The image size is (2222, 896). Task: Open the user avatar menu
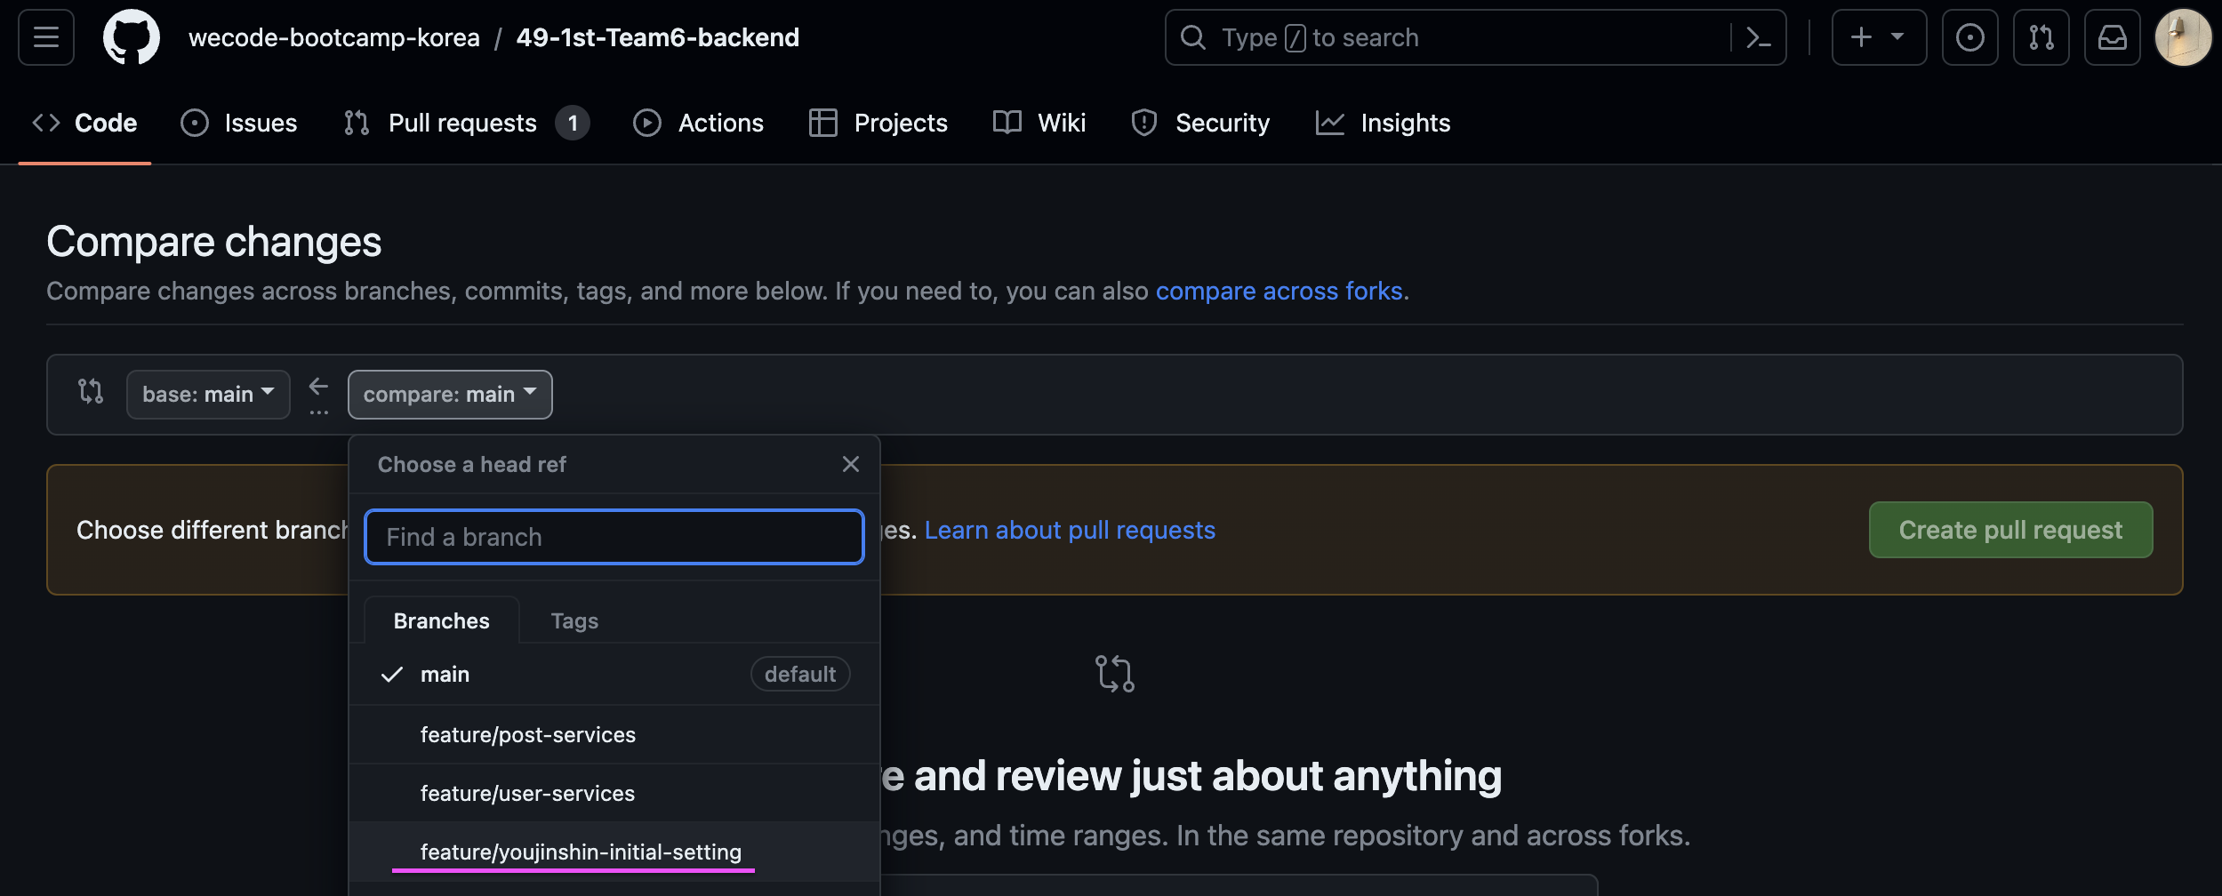click(x=2183, y=37)
